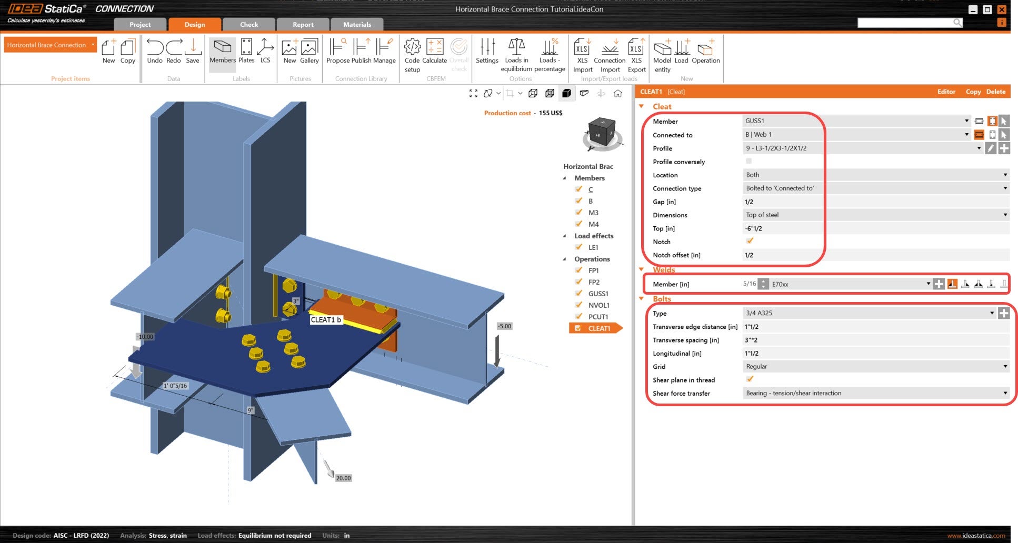This screenshot has width=1018, height=543.
Task: Switch to the Check tab
Action: pos(249,25)
